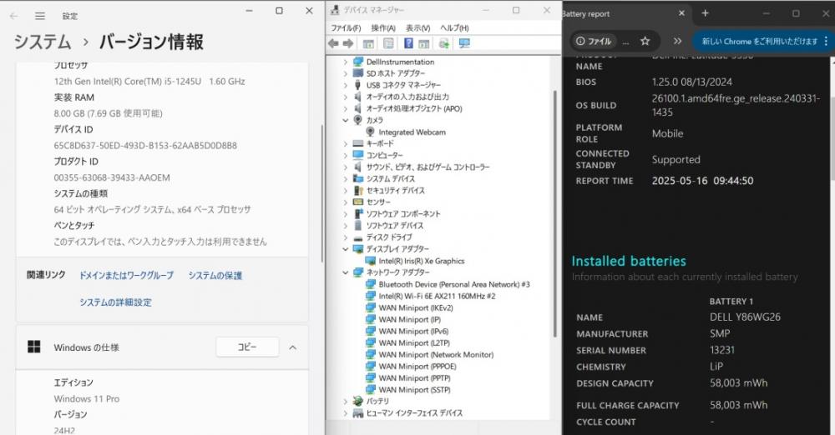Click back arrow in Settings window
The height and width of the screenshot is (435, 835).
[14, 16]
